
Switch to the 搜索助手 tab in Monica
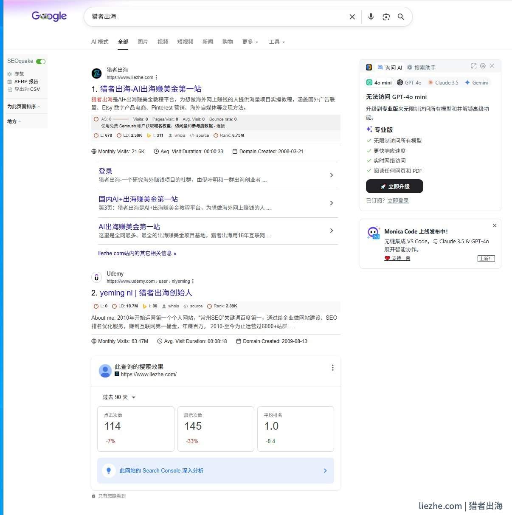tap(421, 68)
